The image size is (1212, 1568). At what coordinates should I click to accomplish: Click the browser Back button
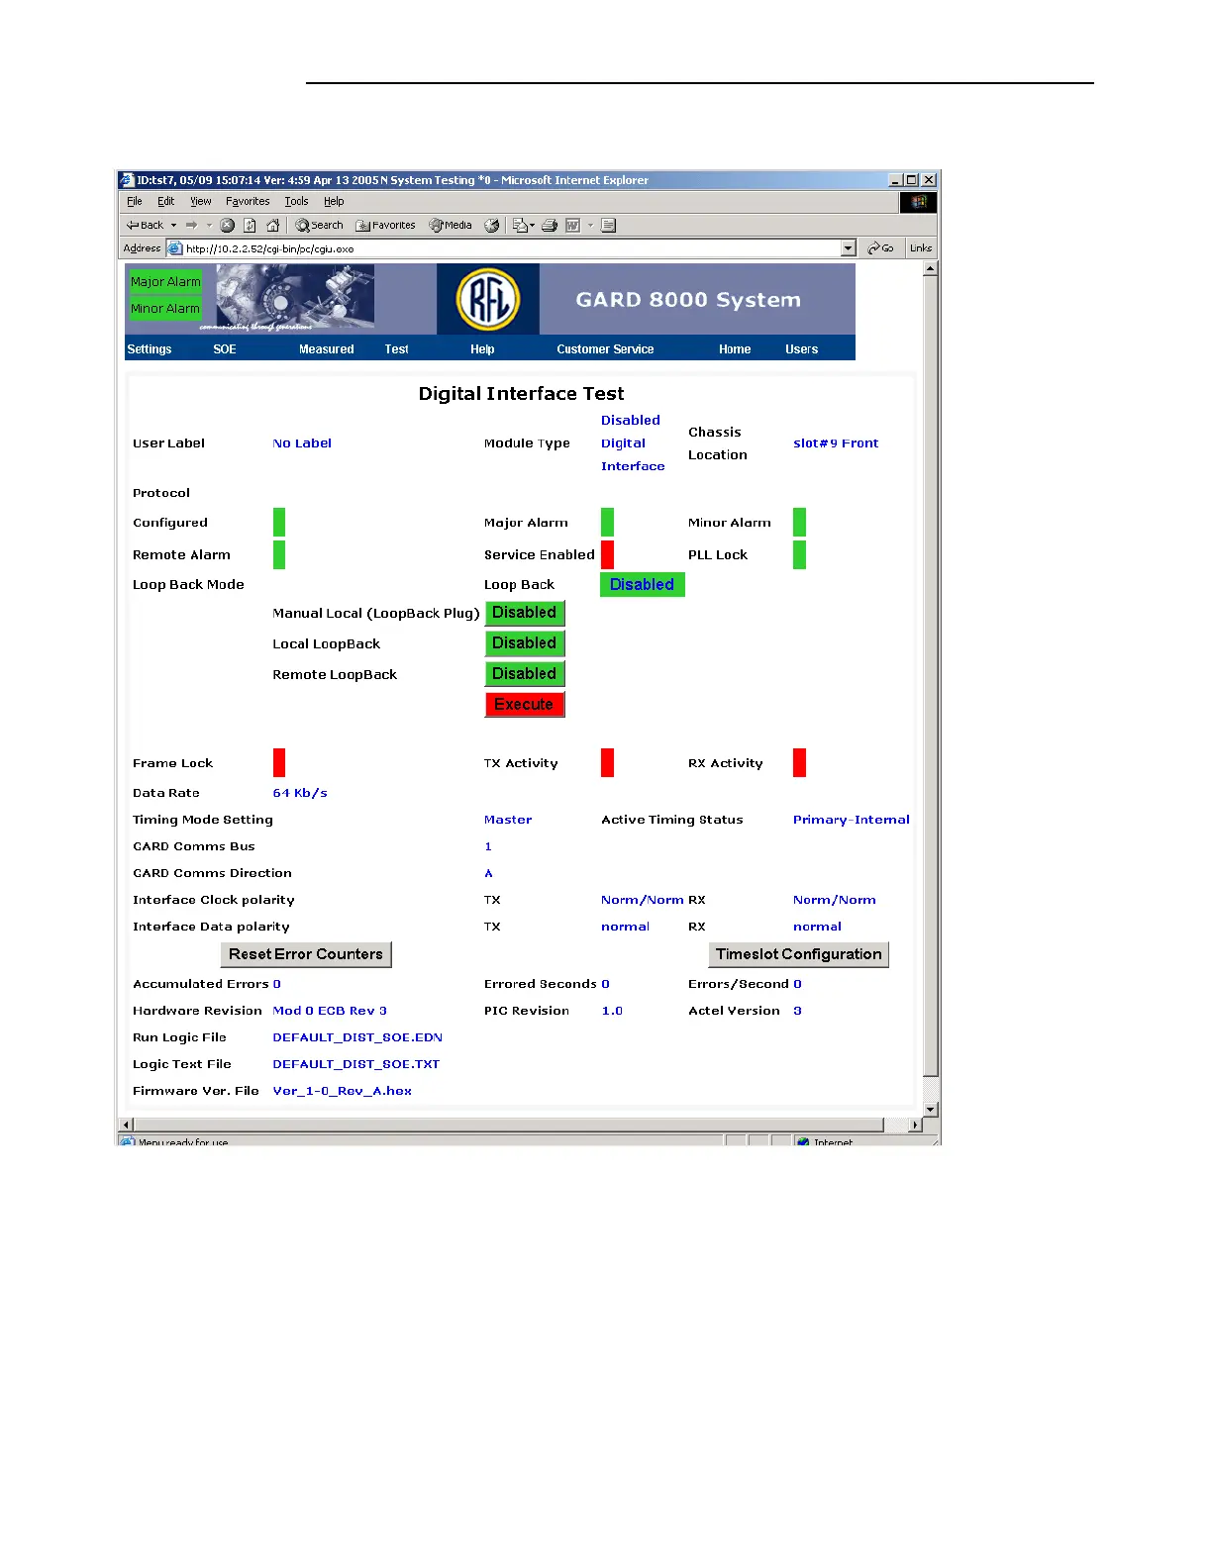145,226
